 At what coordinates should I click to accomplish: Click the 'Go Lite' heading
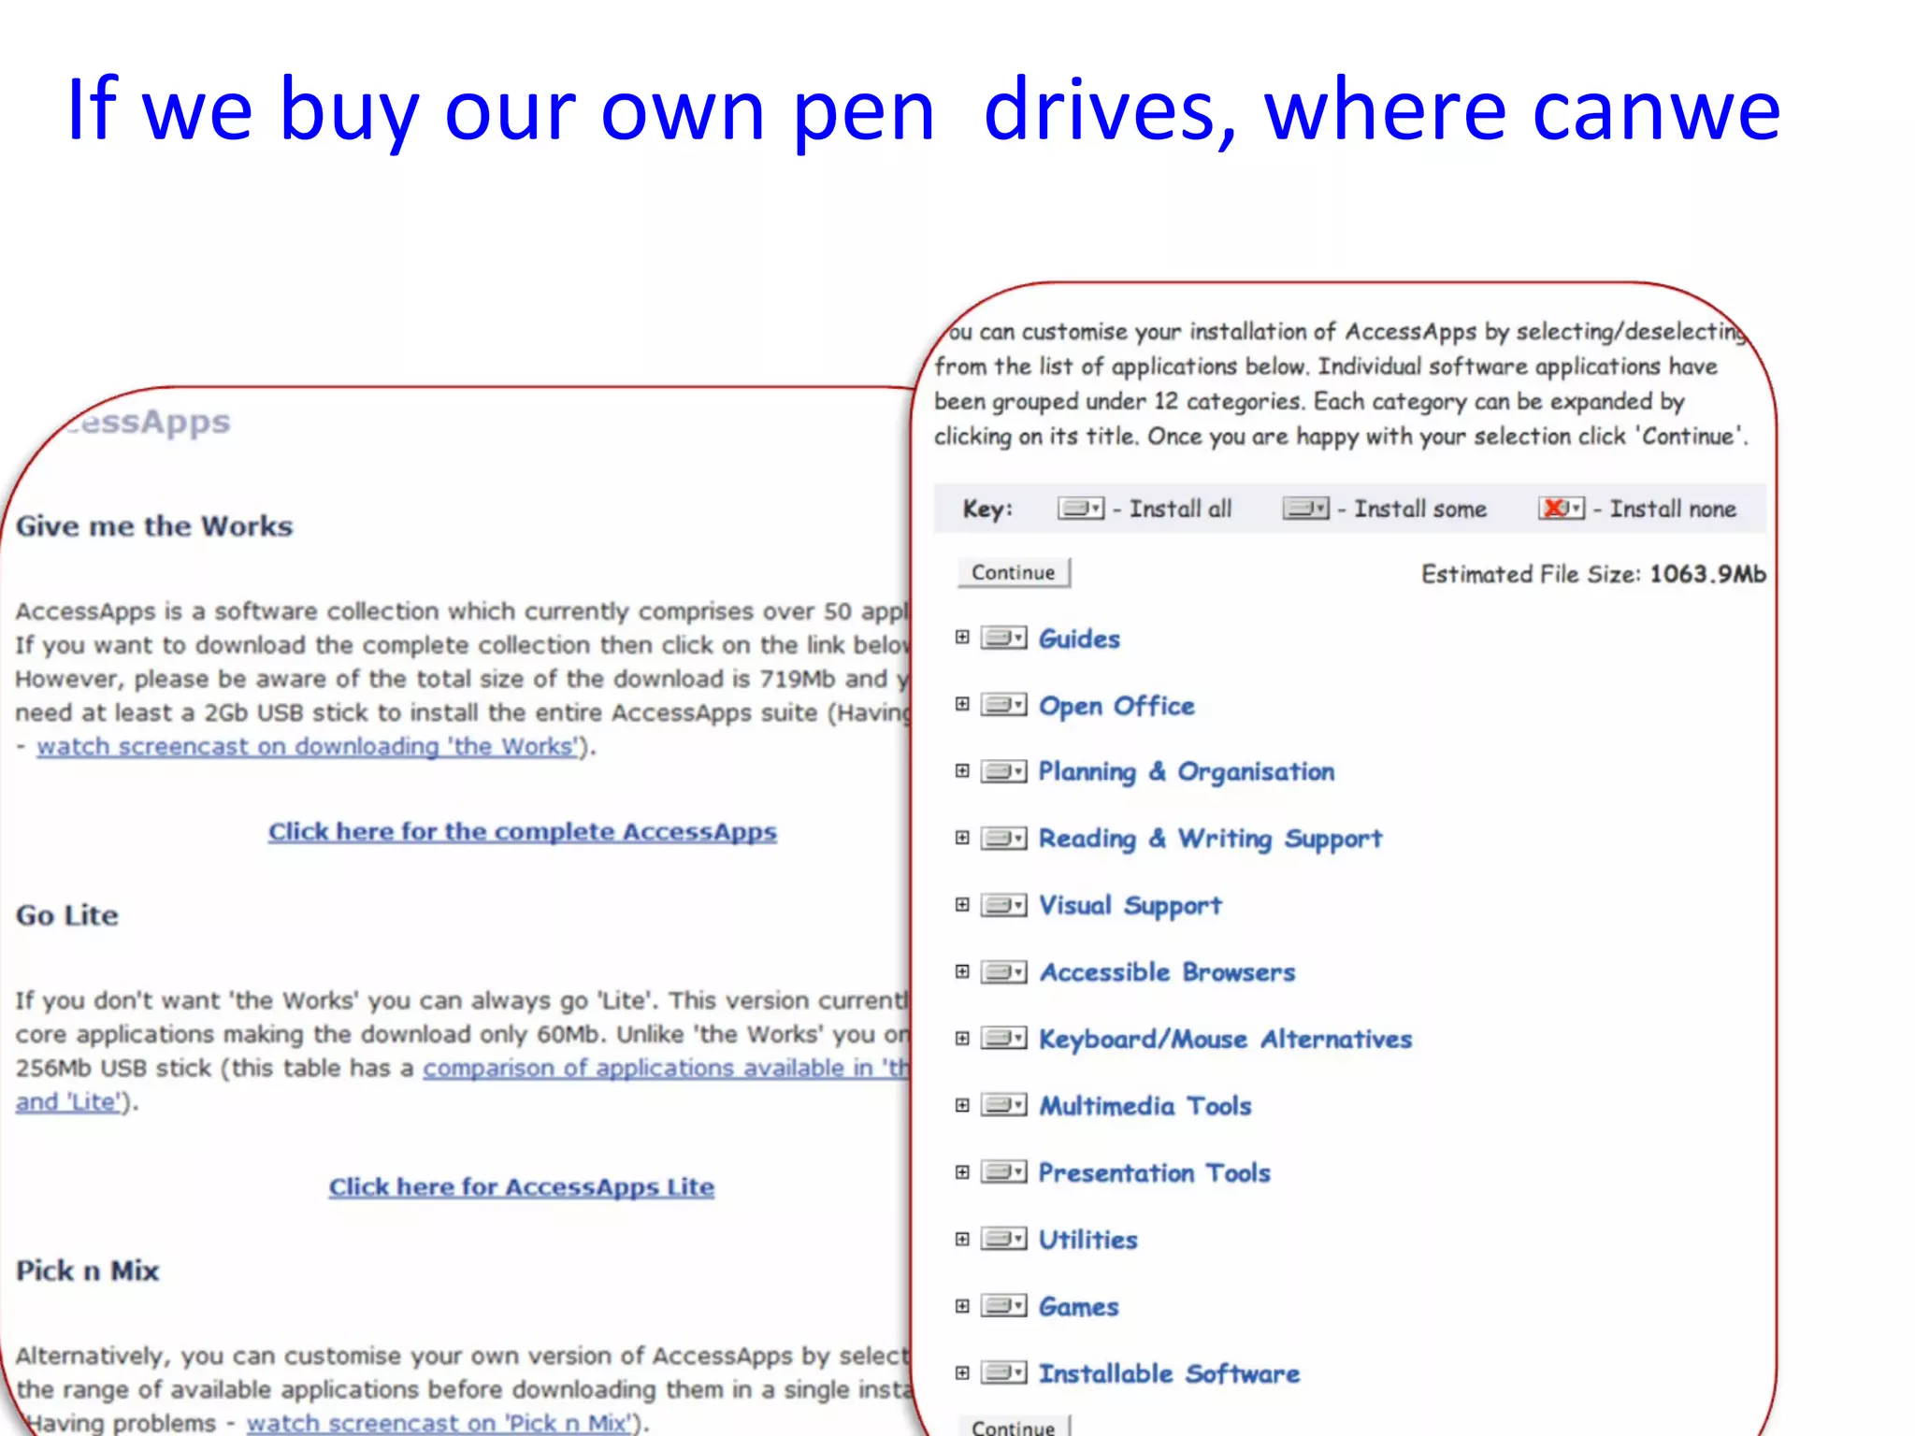pos(67,915)
